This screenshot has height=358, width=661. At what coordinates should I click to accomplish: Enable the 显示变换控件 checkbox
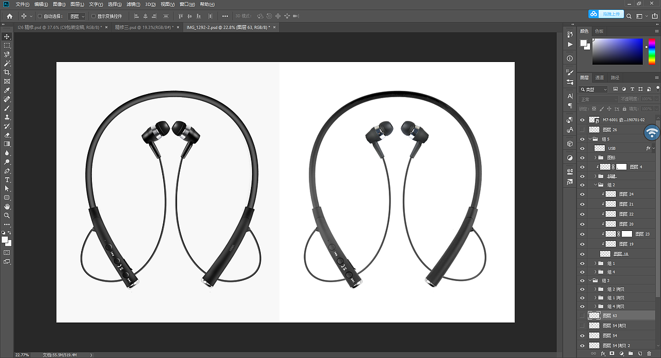(93, 17)
